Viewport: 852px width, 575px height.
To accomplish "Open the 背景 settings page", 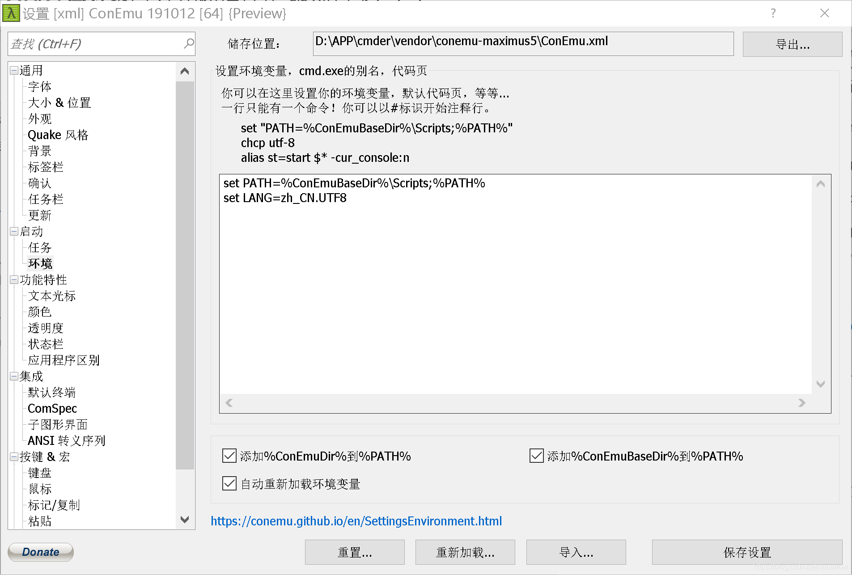I will coord(40,151).
